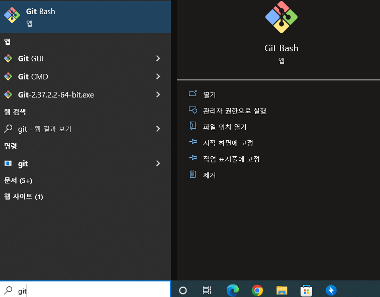Expand Git CMD options chevron

[158, 76]
